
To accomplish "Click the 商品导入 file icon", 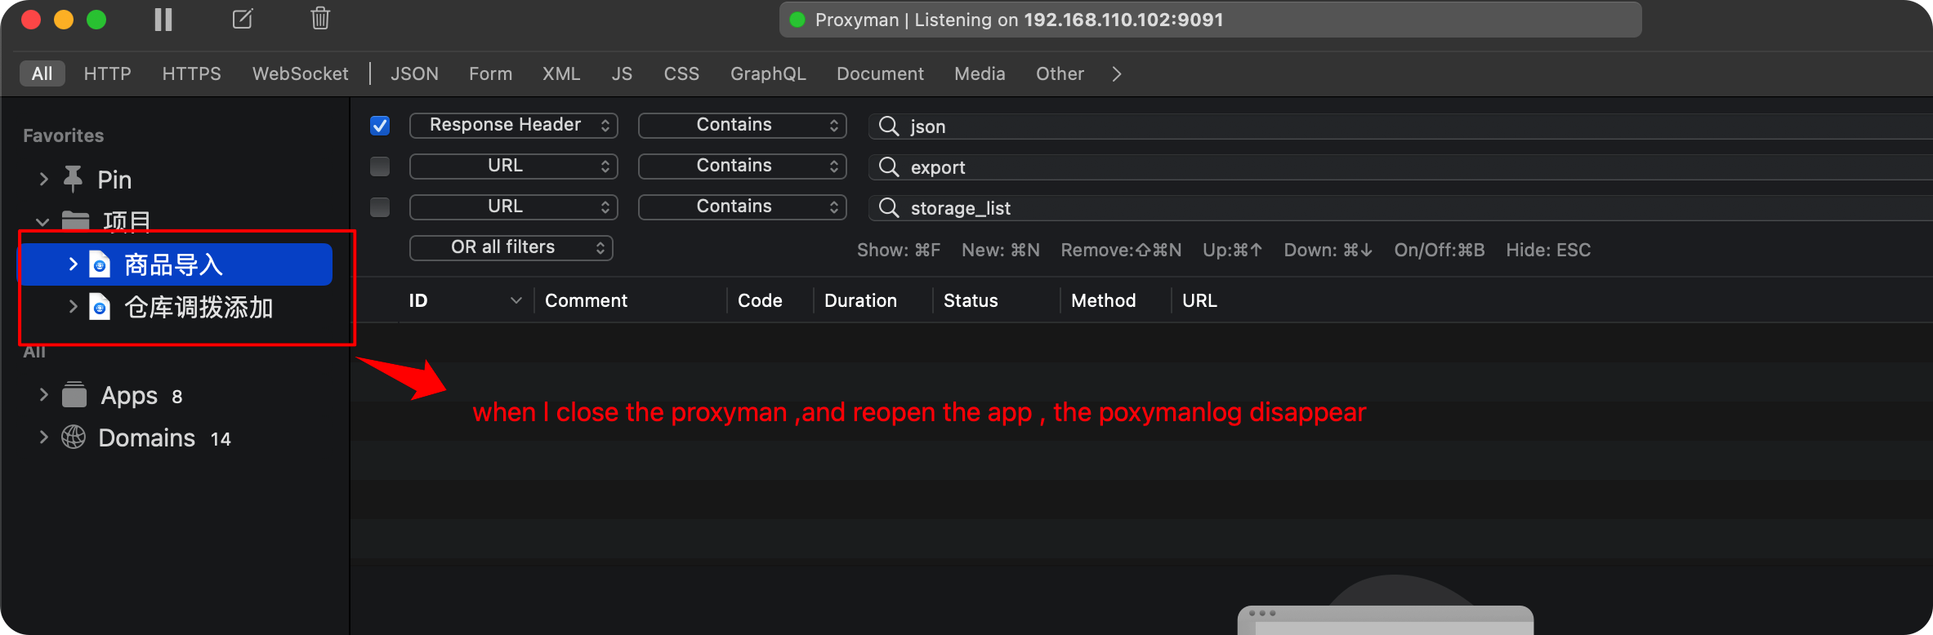I will [100, 264].
